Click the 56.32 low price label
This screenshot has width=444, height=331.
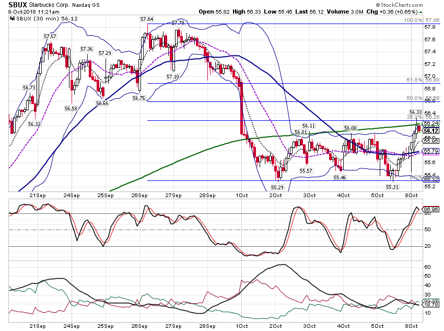point(34,124)
